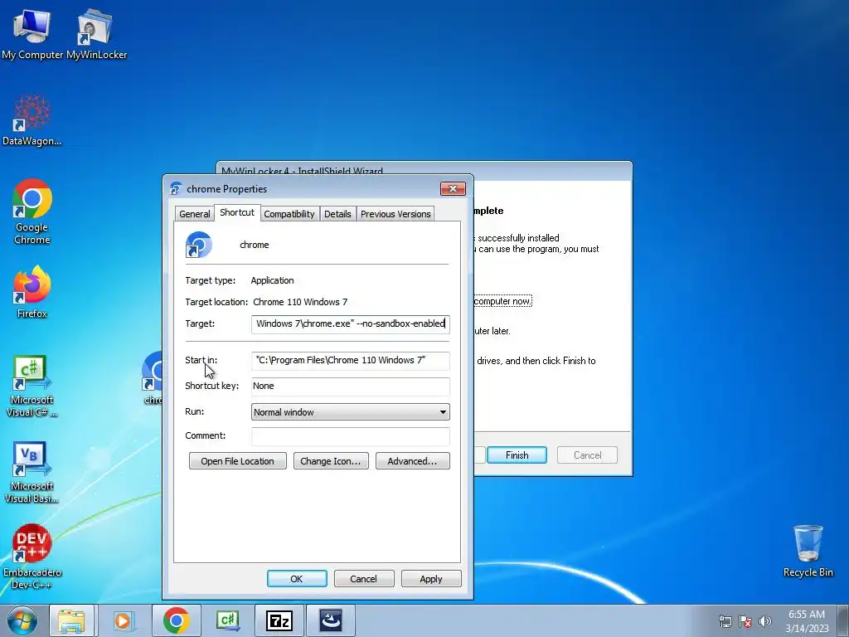Open My Computer desktop icon
Screen dimensions: 849x637
[x=32, y=33]
